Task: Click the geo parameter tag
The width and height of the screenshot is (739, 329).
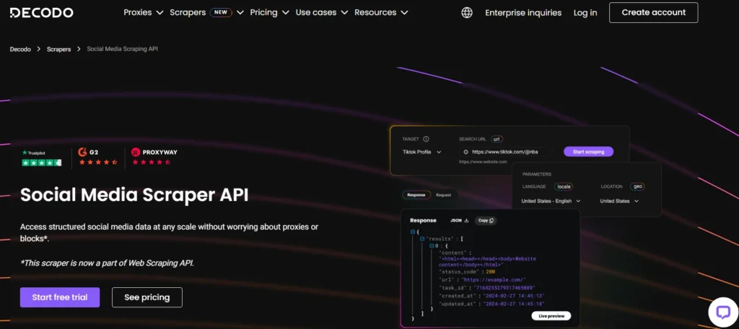Action: click(x=638, y=186)
